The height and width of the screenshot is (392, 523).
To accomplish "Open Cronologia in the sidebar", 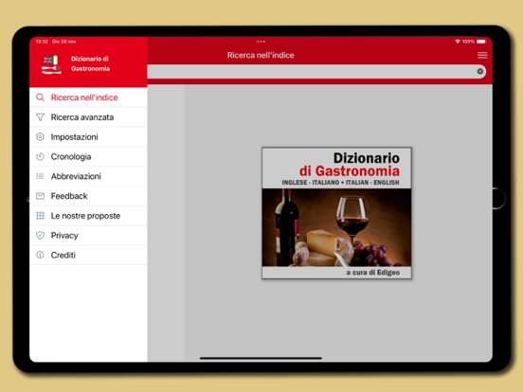I will pyautogui.click(x=88, y=156).
